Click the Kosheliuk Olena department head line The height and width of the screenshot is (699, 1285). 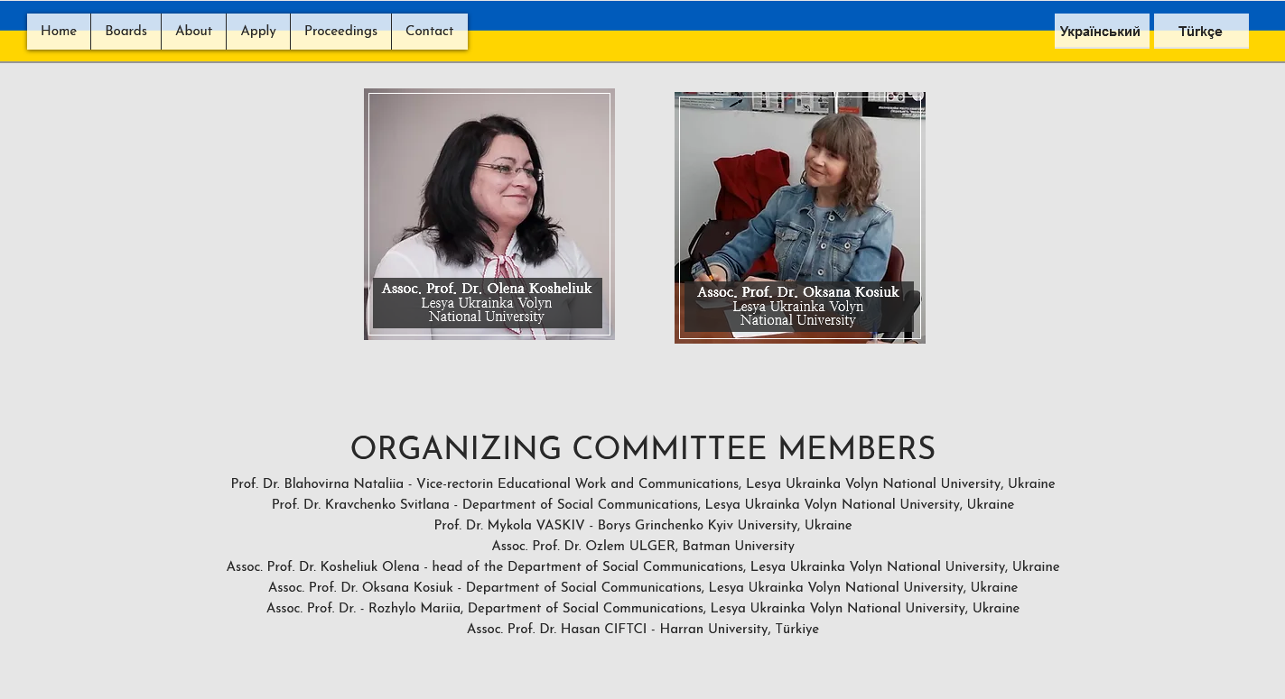[642, 567]
